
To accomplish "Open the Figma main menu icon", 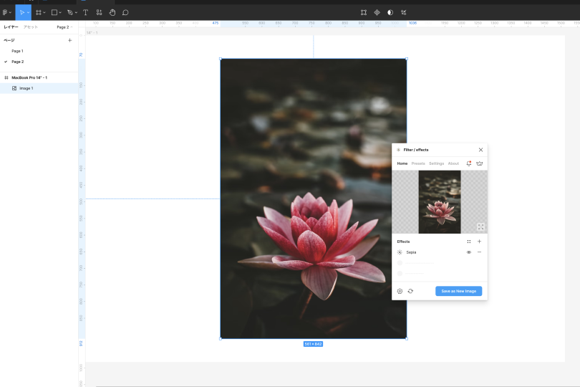I will point(5,13).
